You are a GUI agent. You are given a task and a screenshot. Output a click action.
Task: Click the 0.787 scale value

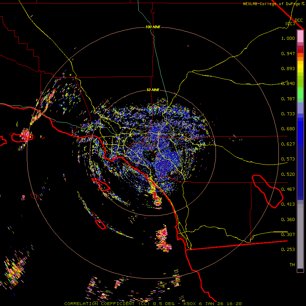tap(288, 99)
